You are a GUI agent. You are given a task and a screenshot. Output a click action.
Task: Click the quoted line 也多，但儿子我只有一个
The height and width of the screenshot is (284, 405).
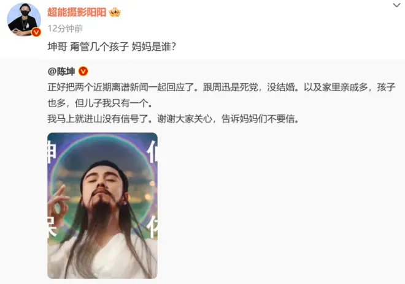[x=99, y=103]
